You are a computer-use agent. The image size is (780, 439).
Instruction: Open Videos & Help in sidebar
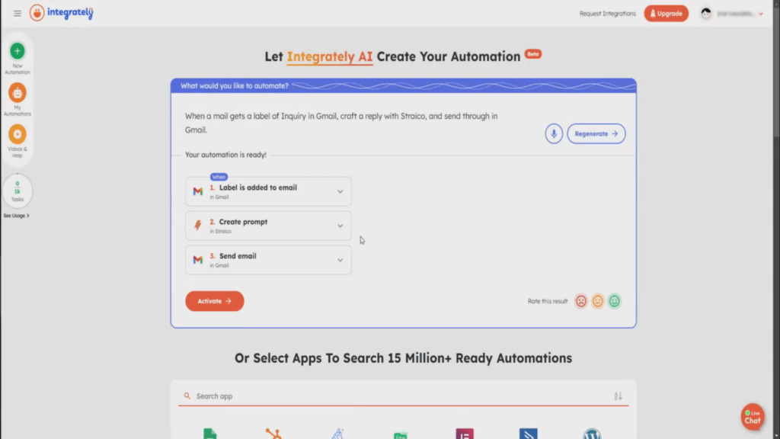[17, 134]
